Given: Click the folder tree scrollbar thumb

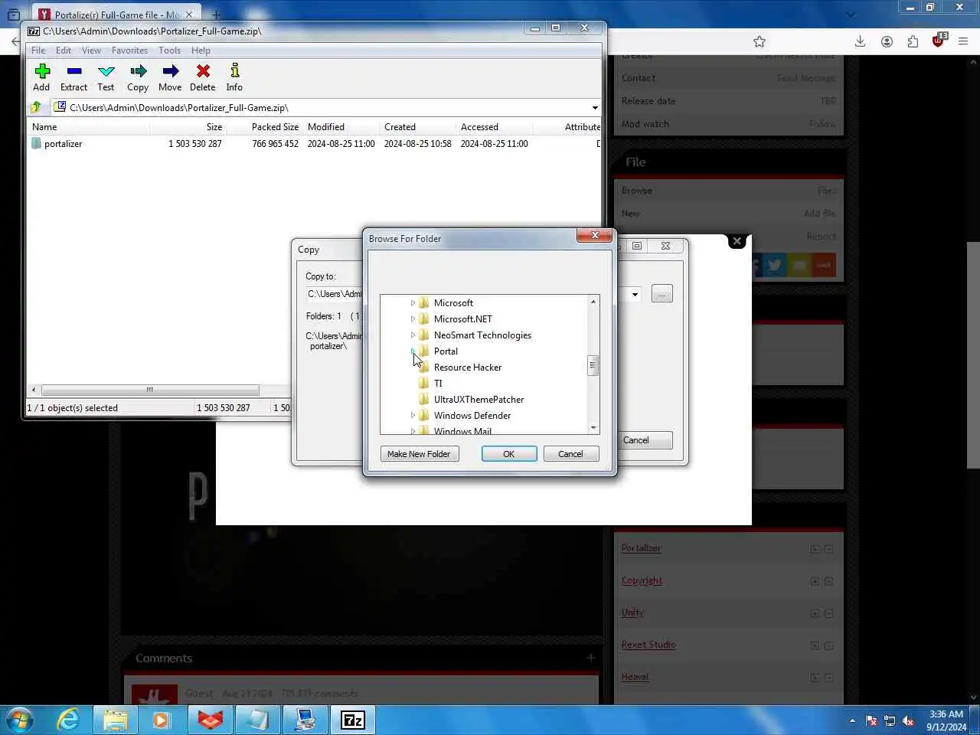Looking at the screenshot, I should tap(593, 366).
